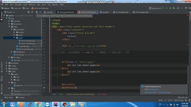Click the search everywhere magnifier icon
The image size is (191, 107).
(190, 8)
